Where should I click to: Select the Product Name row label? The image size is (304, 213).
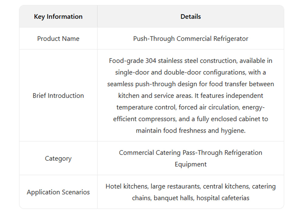point(58,39)
